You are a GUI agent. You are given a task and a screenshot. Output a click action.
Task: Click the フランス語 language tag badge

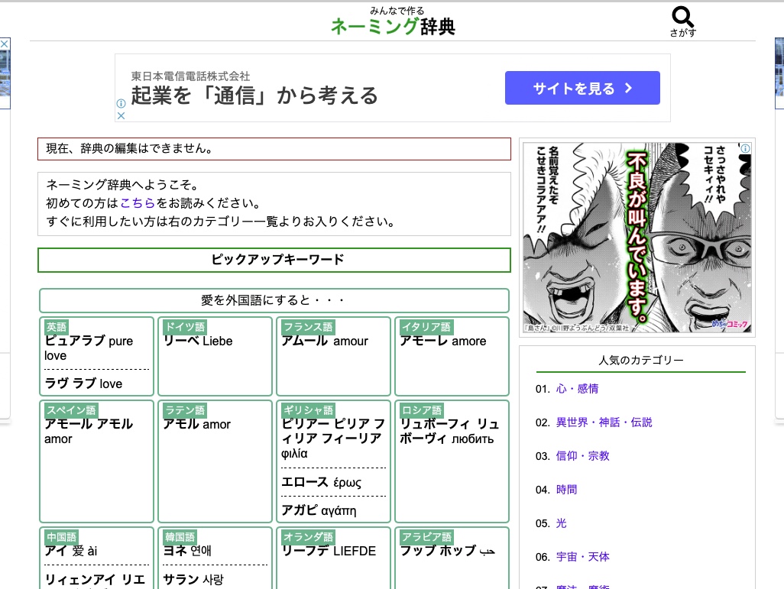pos(307,326)
